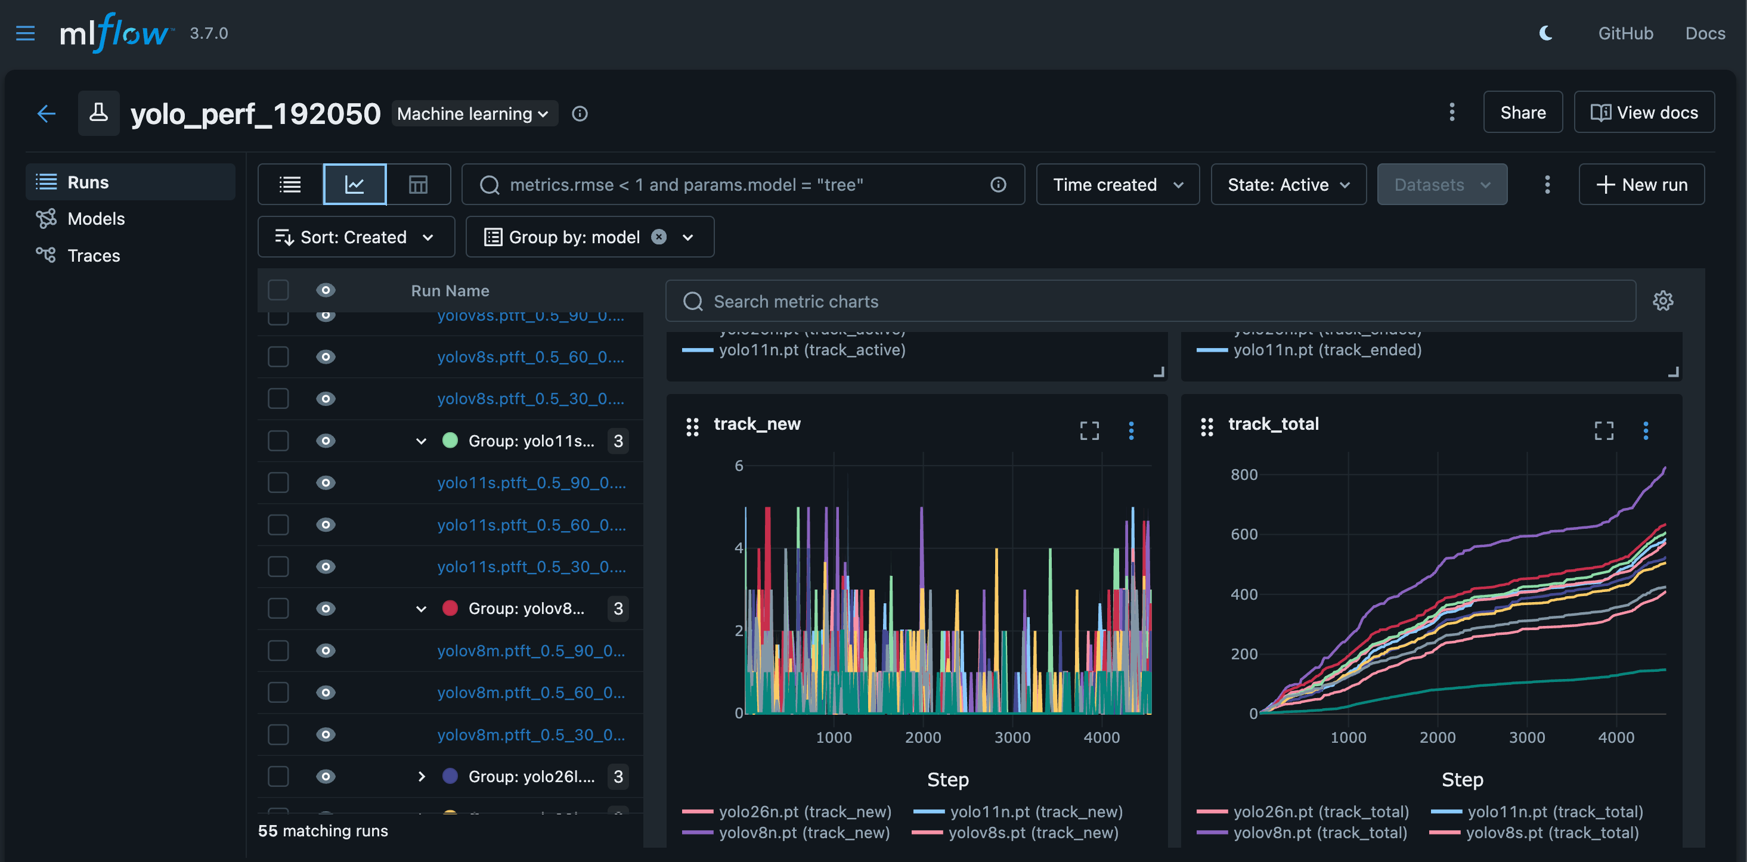Hide the yolov8m.ptft_0.5_60 run visibility
This screenshot has height=862, width=1747.
[x=326, y=693]
